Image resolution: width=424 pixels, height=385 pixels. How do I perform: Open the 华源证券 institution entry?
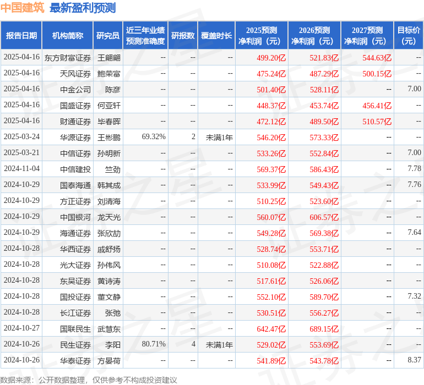[x=75, y=137]
